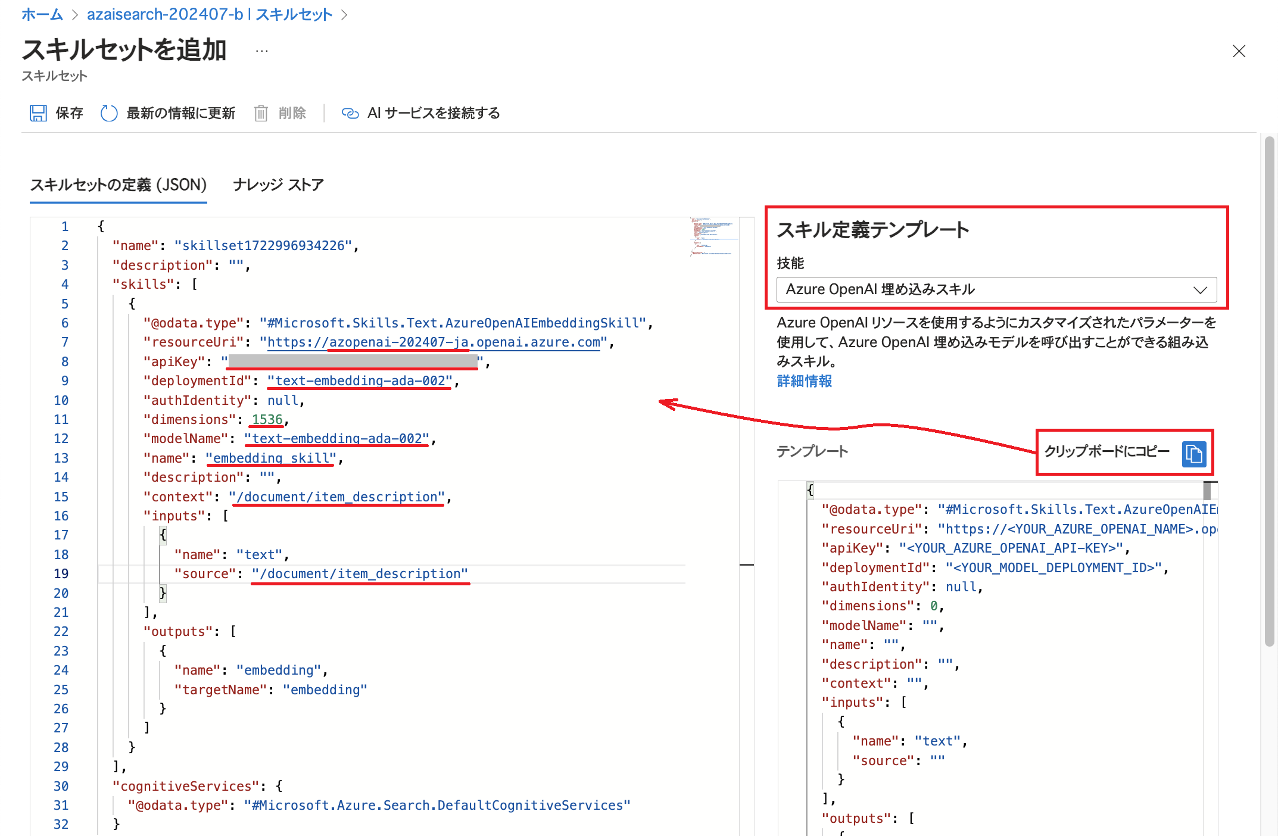
Task: Click the DefaultCognitiveServices odata.type value
Action: 437,806
